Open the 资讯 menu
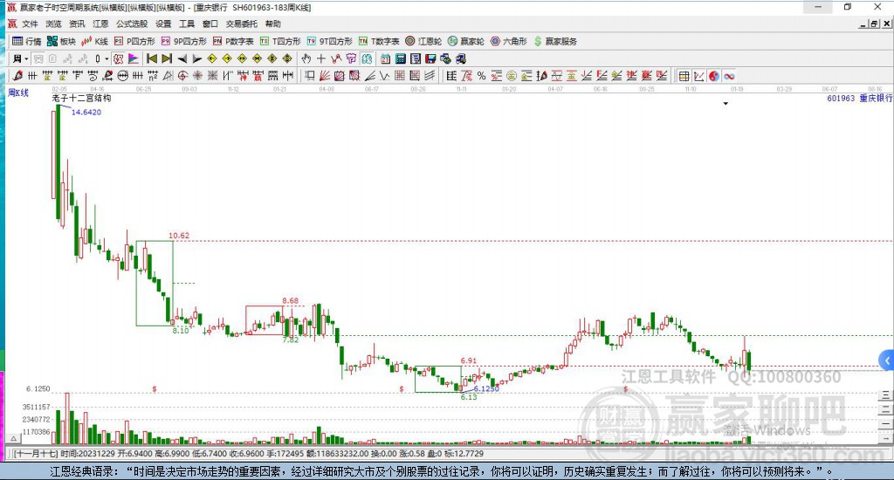 pos(77,24)
